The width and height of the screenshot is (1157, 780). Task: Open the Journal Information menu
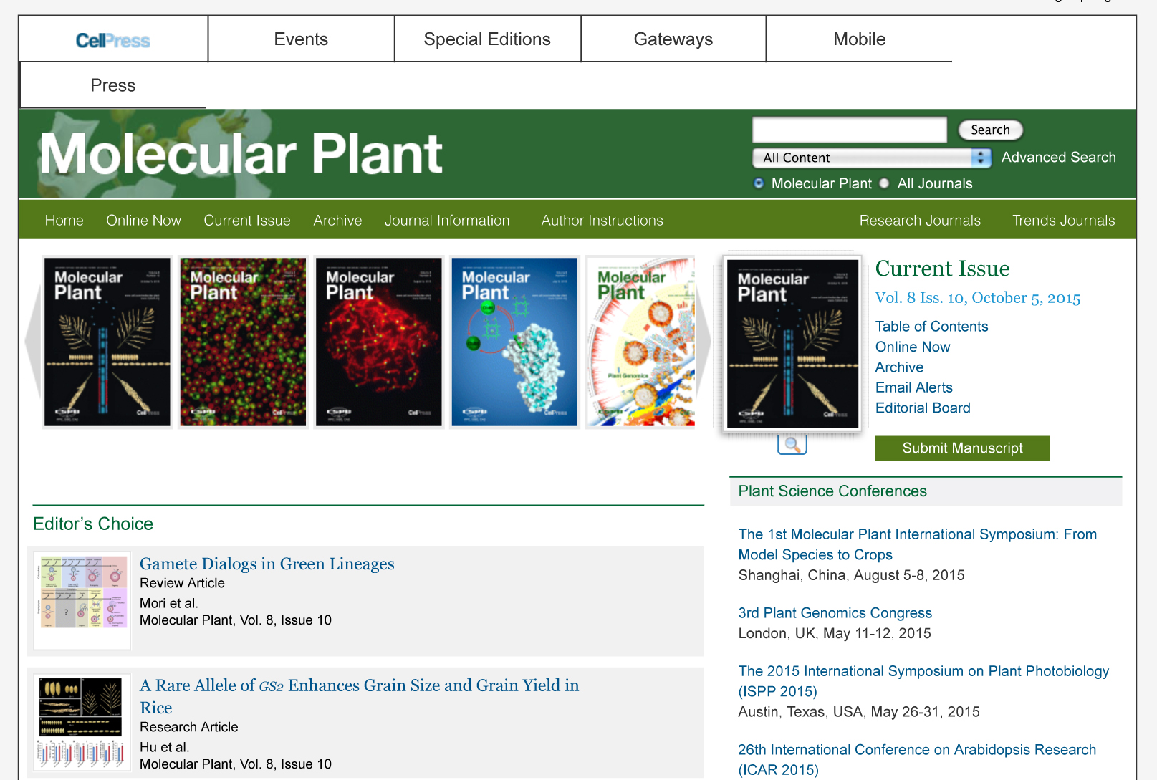point(447,221)
